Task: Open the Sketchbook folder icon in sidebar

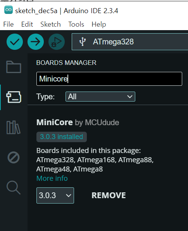Action: [14, 67]
